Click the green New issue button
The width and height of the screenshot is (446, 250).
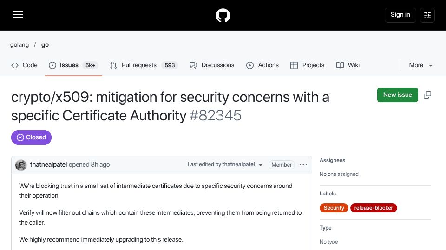[397, 94]
